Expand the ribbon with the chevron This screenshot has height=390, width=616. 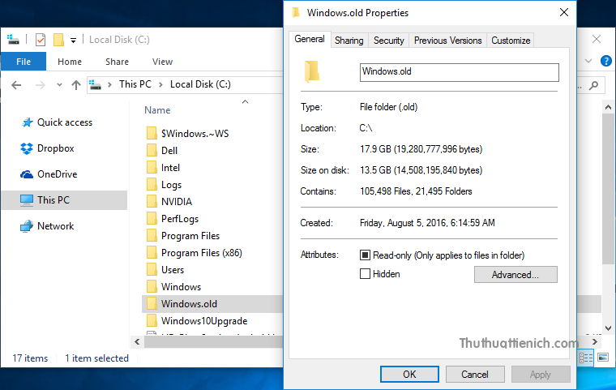point(588,61)
